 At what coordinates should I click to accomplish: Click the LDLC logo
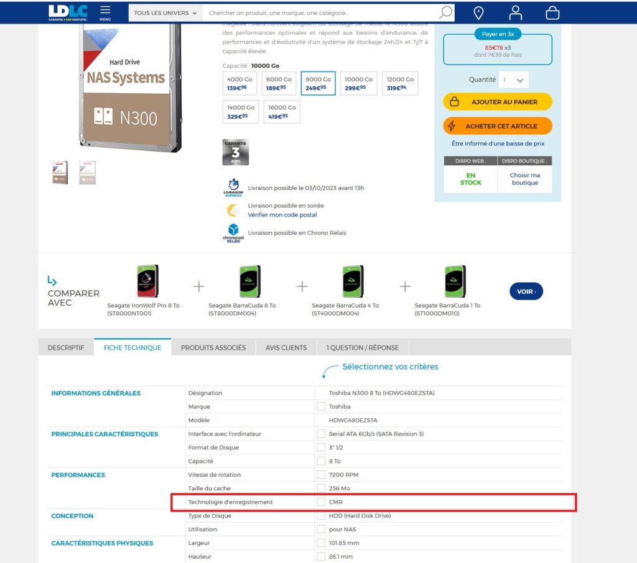[x=67, y=12]
